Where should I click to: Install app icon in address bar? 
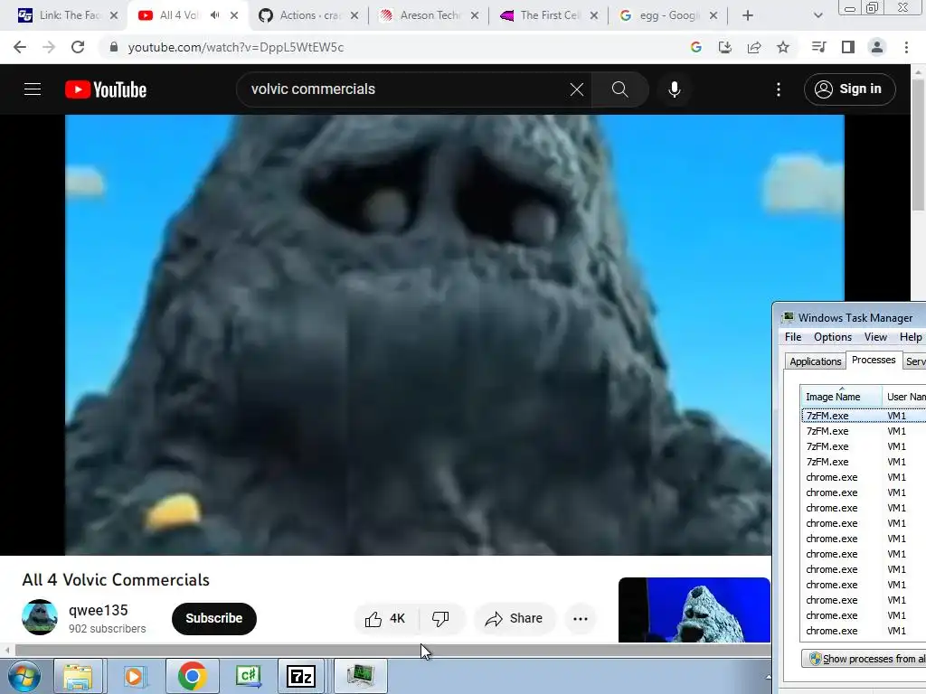[725, 47]
